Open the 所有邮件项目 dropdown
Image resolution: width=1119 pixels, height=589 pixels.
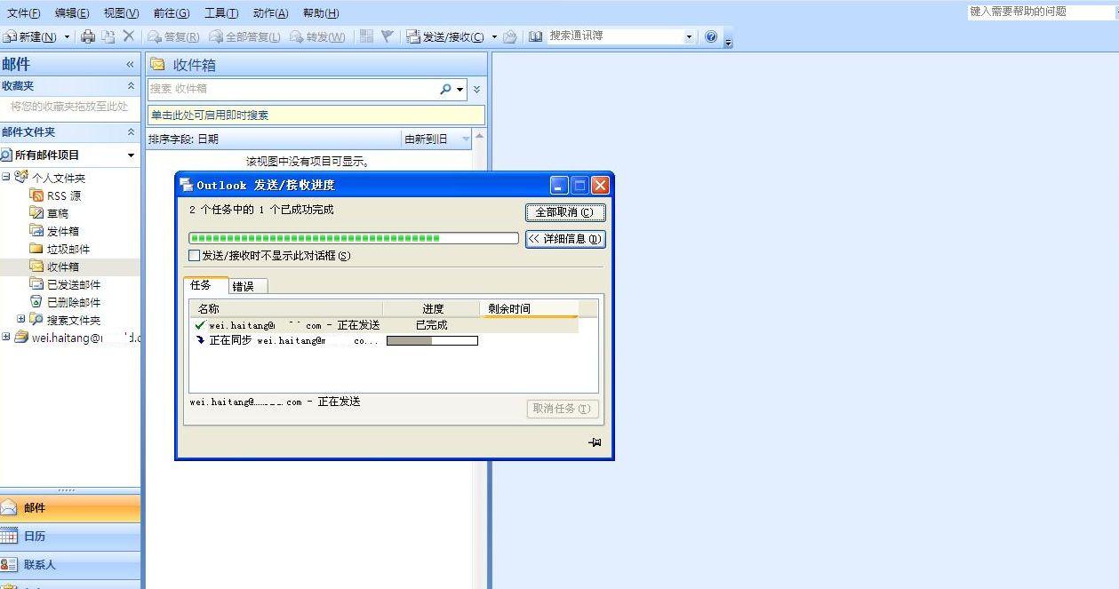[131, 155]
